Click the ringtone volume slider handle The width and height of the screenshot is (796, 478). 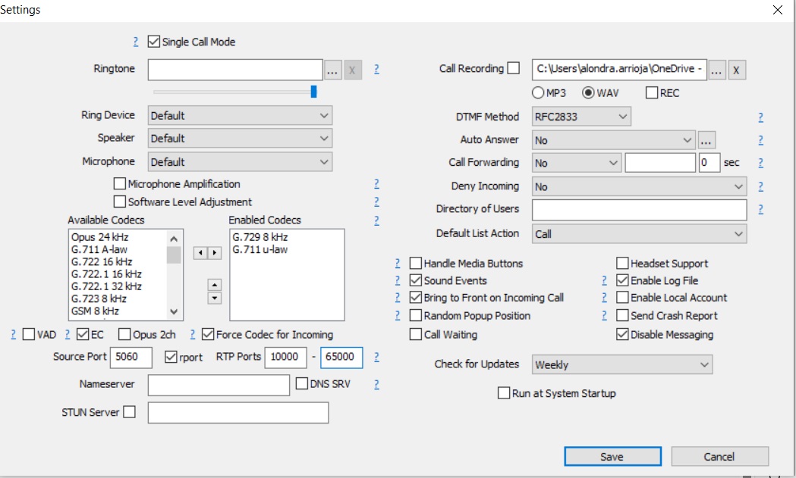pos(313,92)
